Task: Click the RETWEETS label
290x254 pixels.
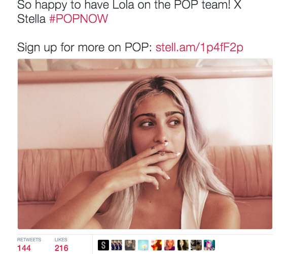Action: point(29,240)
